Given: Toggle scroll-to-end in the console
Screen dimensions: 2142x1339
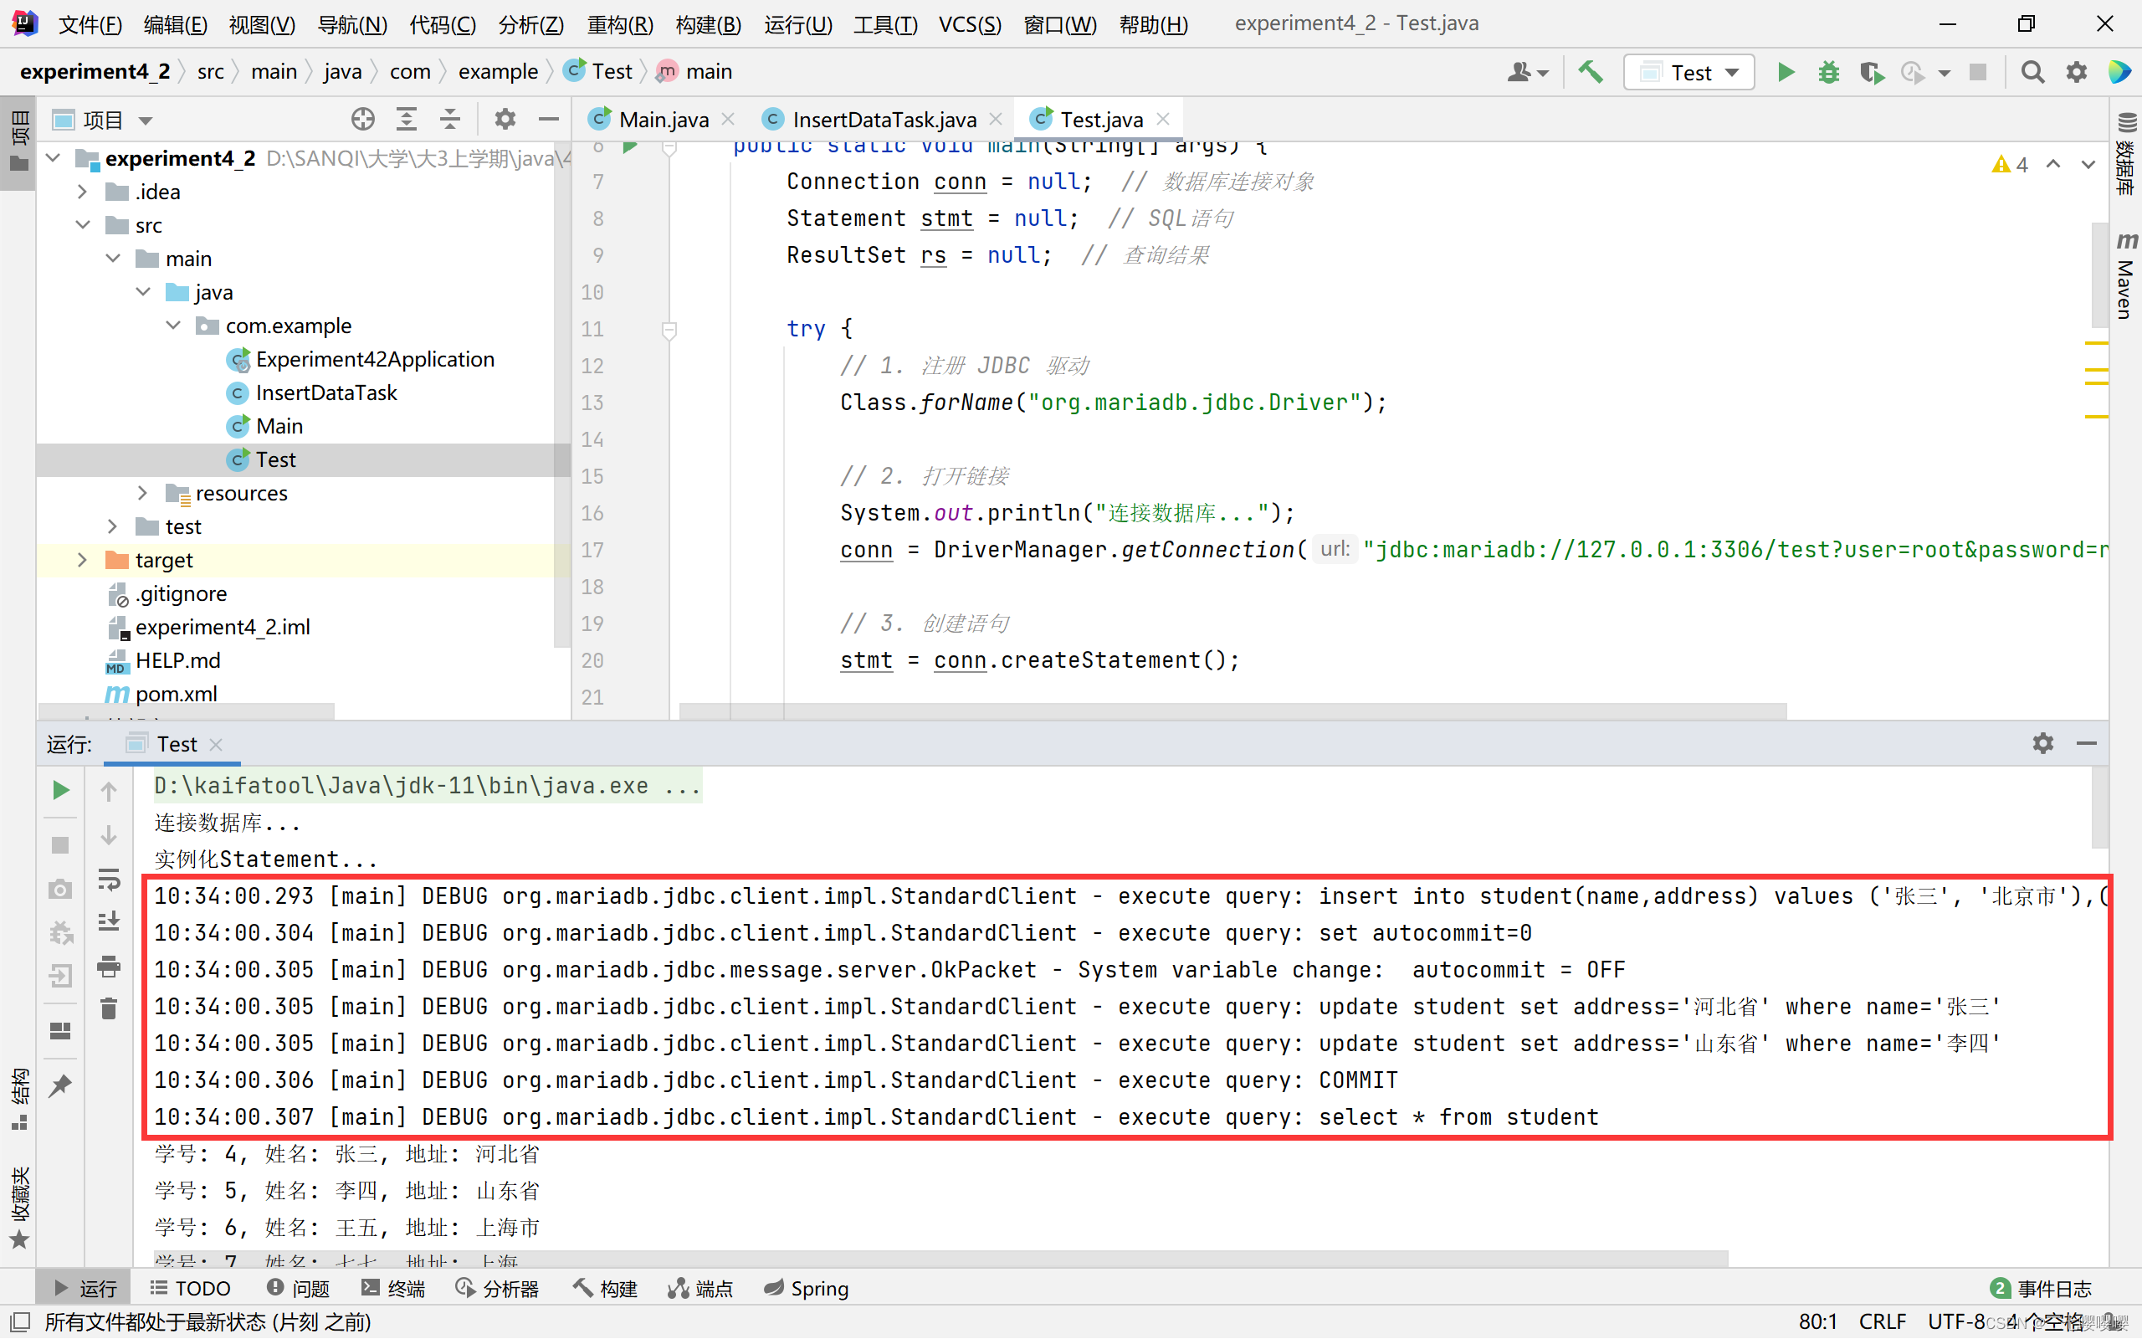Looking at the screenshot, I should point(109,922).
